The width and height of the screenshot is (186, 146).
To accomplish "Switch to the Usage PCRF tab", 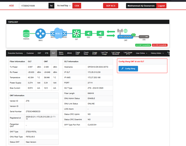I will [94, 53].
